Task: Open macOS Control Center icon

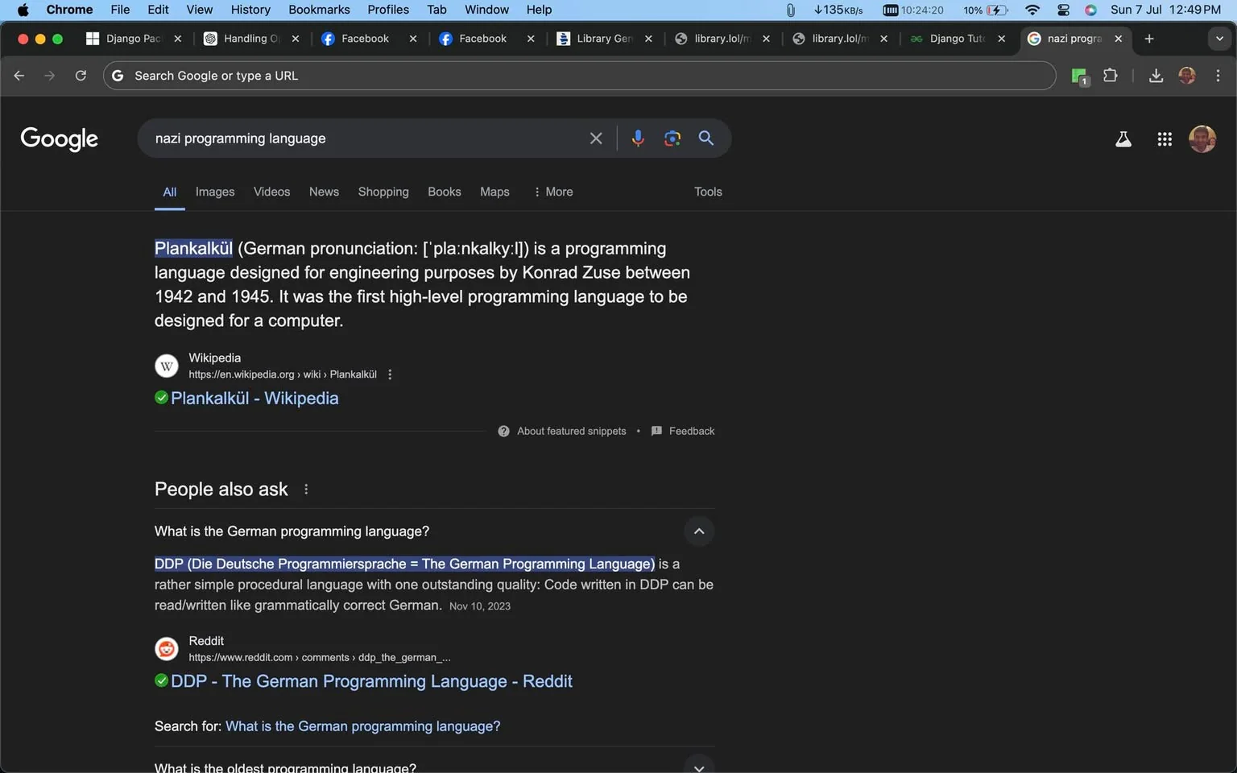Action: (1063, 10)
